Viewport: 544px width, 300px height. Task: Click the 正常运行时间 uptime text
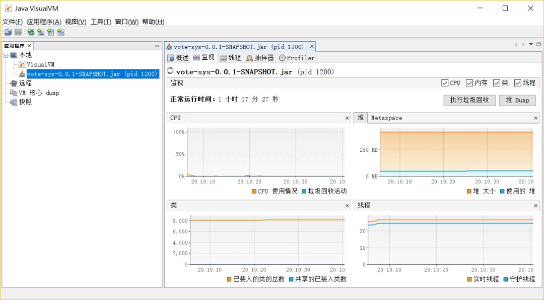tap(225, 99)
